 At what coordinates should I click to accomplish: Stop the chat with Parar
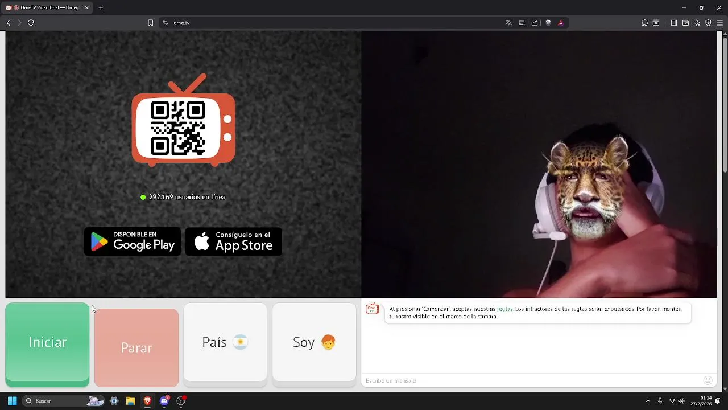(x=136, y=348)
